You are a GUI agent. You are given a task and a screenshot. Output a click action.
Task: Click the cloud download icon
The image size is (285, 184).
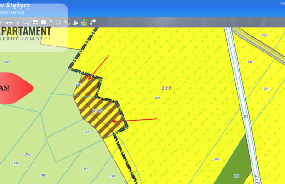pyautogui.click(x=58, y=22)
